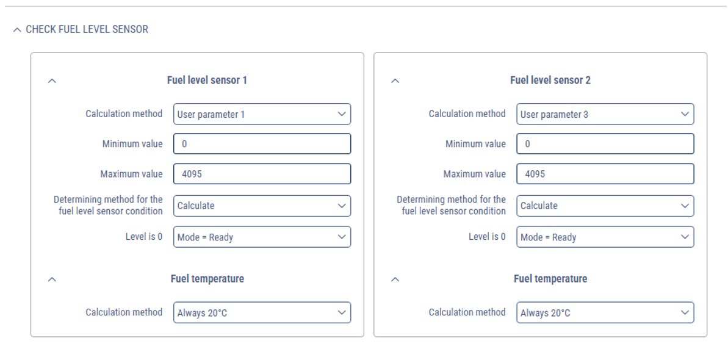Image resolution: width=728 pixels, height=349 pixels.
Task: Click the Fuel level sensor 1 heading
Action: point(207,81)
